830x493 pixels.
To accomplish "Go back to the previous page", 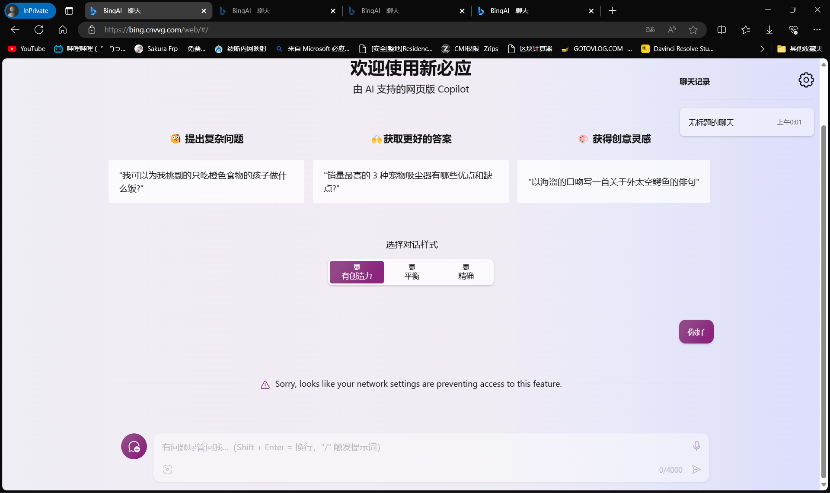I will tap(15, 30).
